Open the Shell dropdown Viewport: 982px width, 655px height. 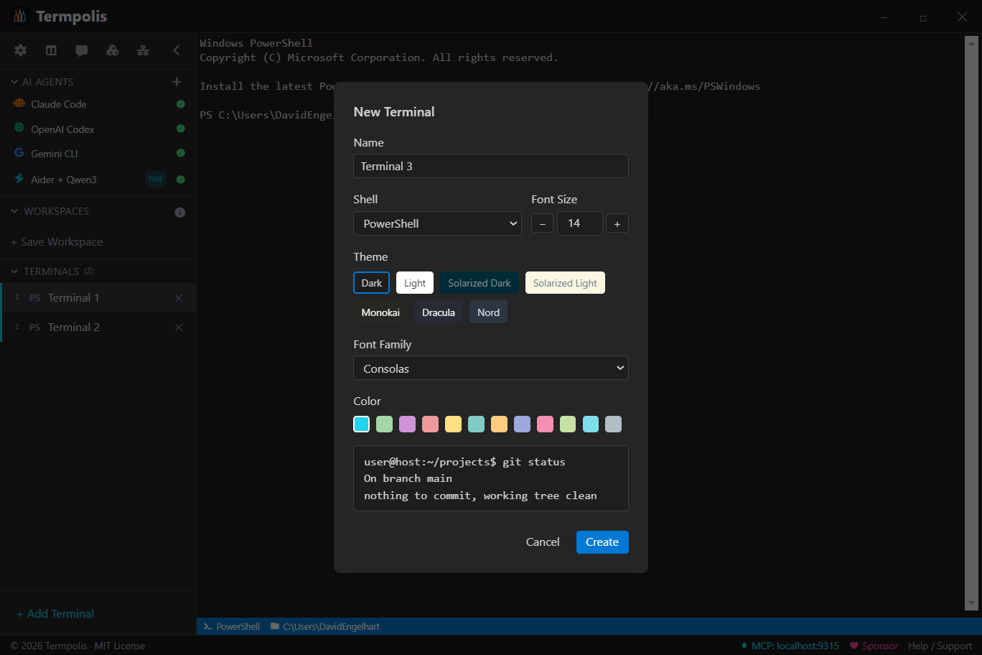tap(437, 223)
